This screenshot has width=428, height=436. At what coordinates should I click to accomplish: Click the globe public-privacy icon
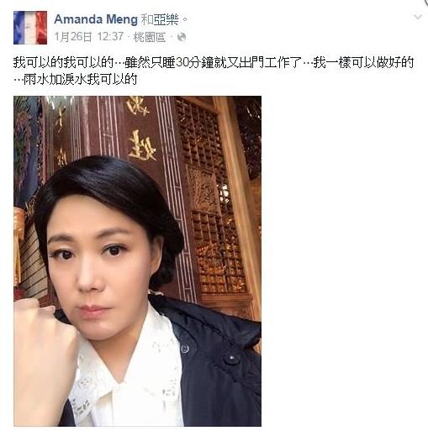[x=182, y=37]
